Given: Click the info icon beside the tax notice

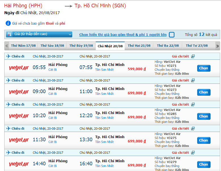Looking at the screenshot, I should [x=8, y=23].
